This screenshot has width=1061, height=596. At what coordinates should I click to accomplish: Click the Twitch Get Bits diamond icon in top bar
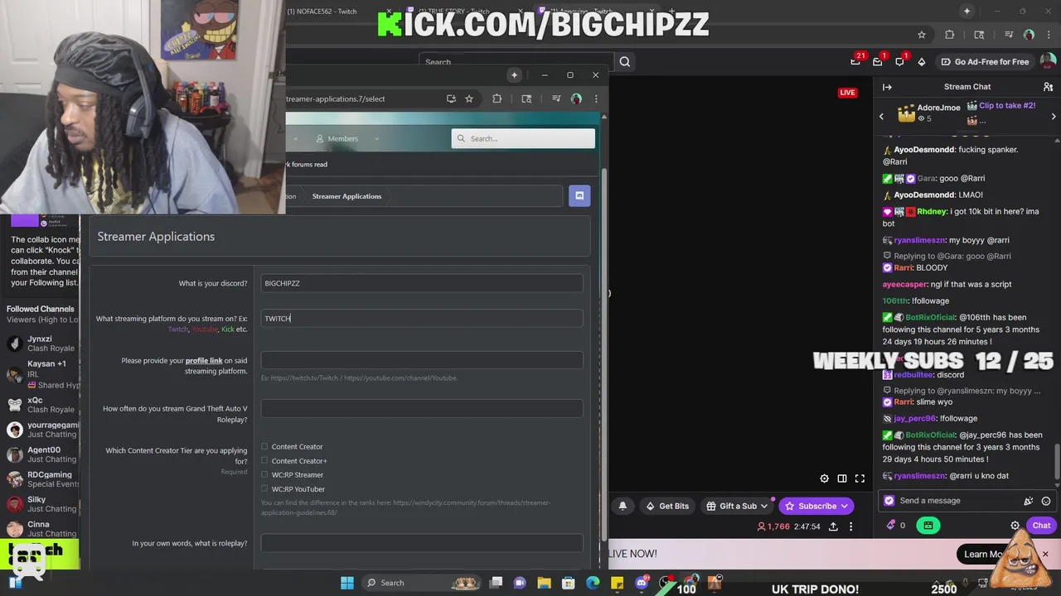pos(921,61)
